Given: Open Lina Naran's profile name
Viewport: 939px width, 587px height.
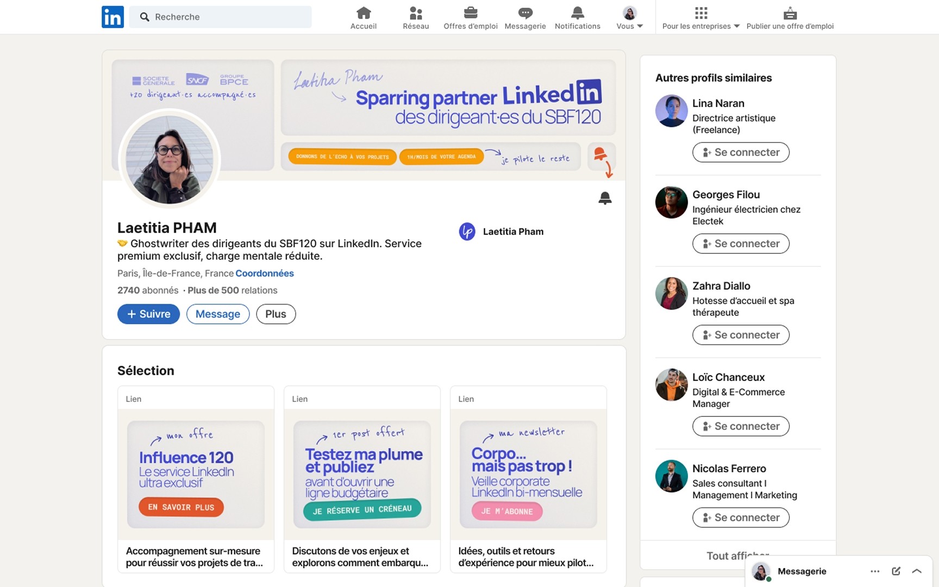Looking at the screenshot, I should [x=718, y=103].
